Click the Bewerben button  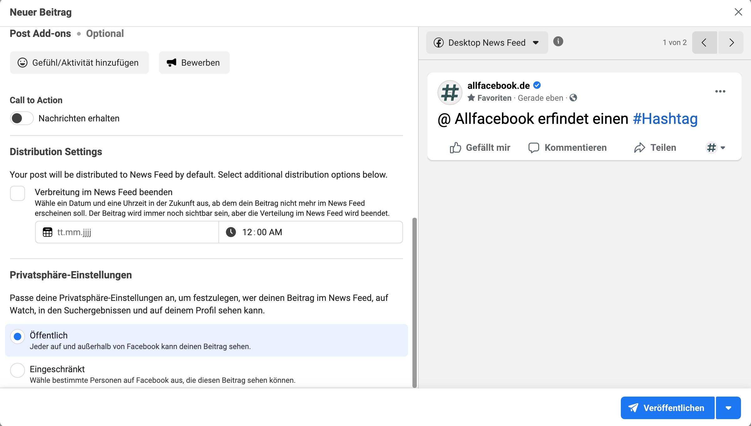click(x=194, y=63)
